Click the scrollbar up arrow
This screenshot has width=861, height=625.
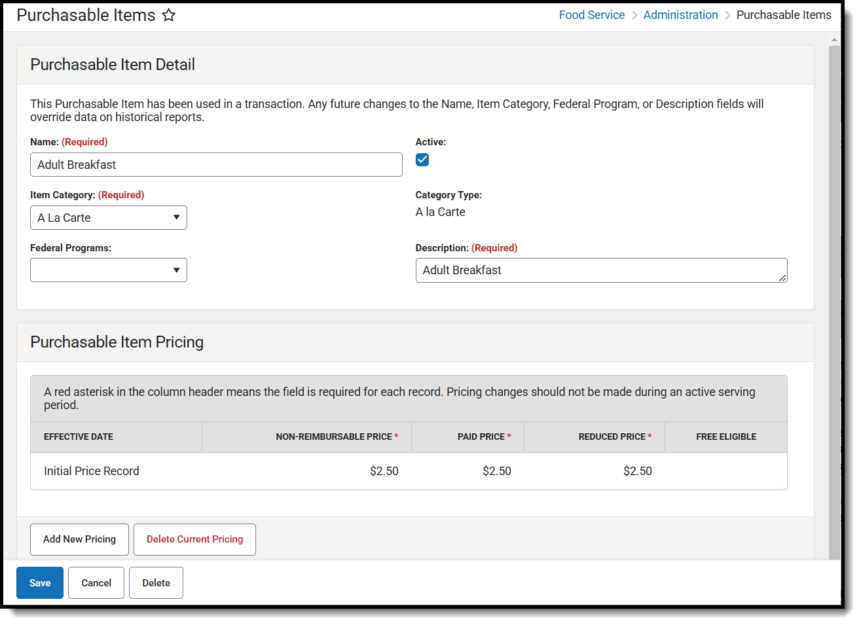834,40
